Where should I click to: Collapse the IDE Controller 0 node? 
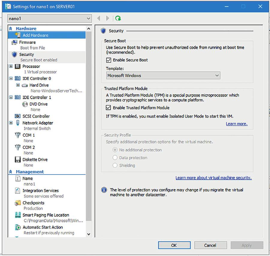point(11,78)
